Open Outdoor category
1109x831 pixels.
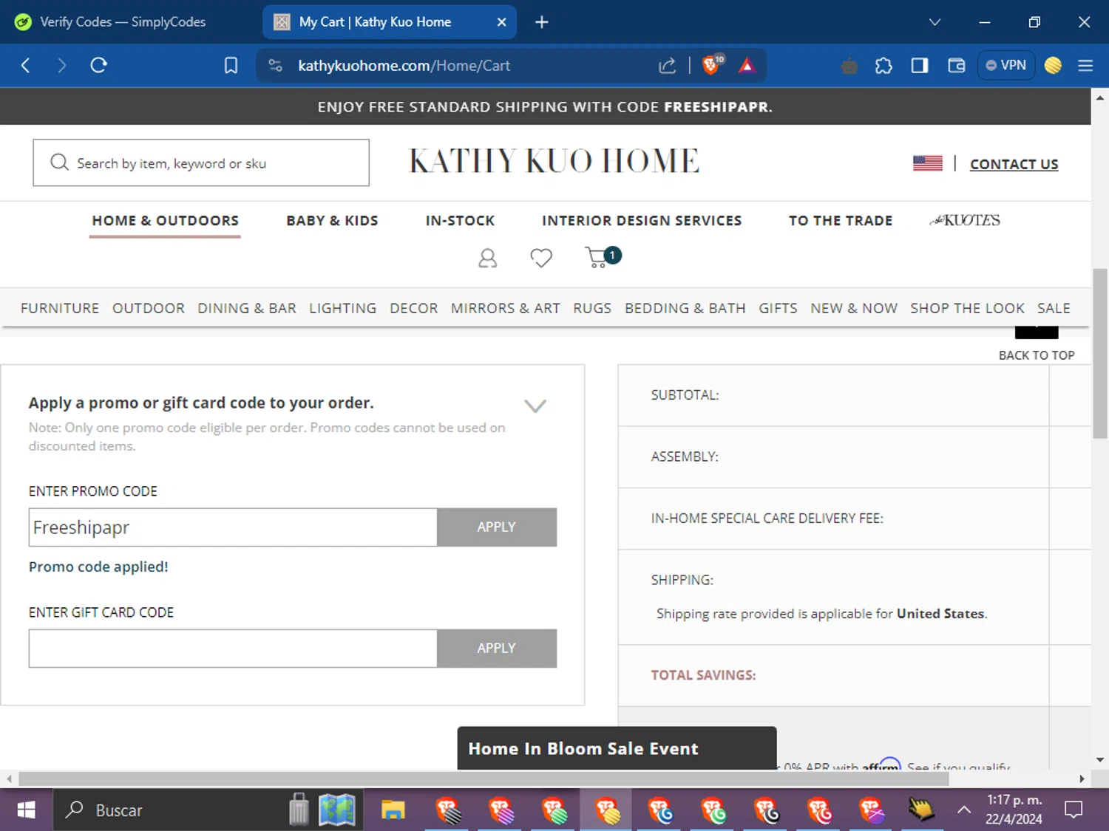pyautogui.click(x=148, y=308)
